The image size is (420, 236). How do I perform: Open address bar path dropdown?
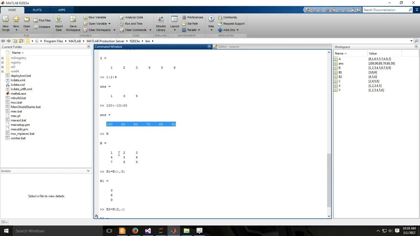411,41
